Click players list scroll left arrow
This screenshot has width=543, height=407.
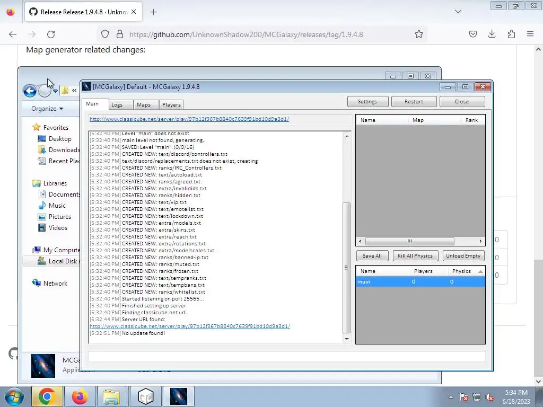pyautogui.click(x=360, y=241)
